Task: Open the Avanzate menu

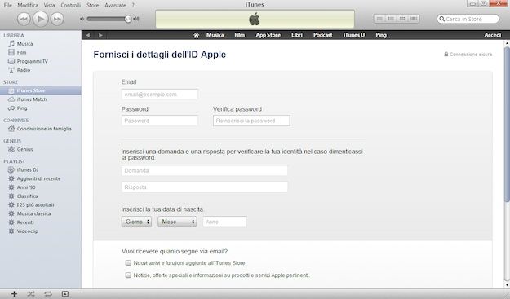Action: coord(115,5)
